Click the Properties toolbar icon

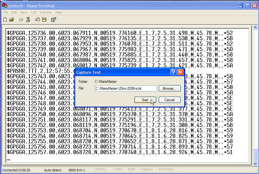[x=54, y=20]
